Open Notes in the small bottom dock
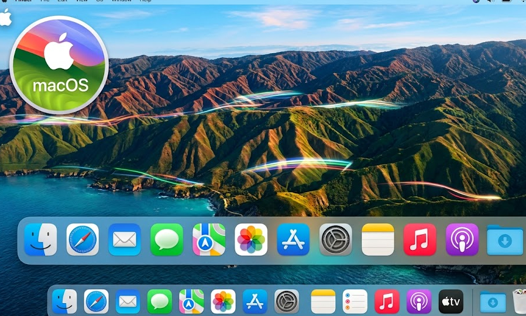This screenshot has width=526, height=316. point(323,301)
